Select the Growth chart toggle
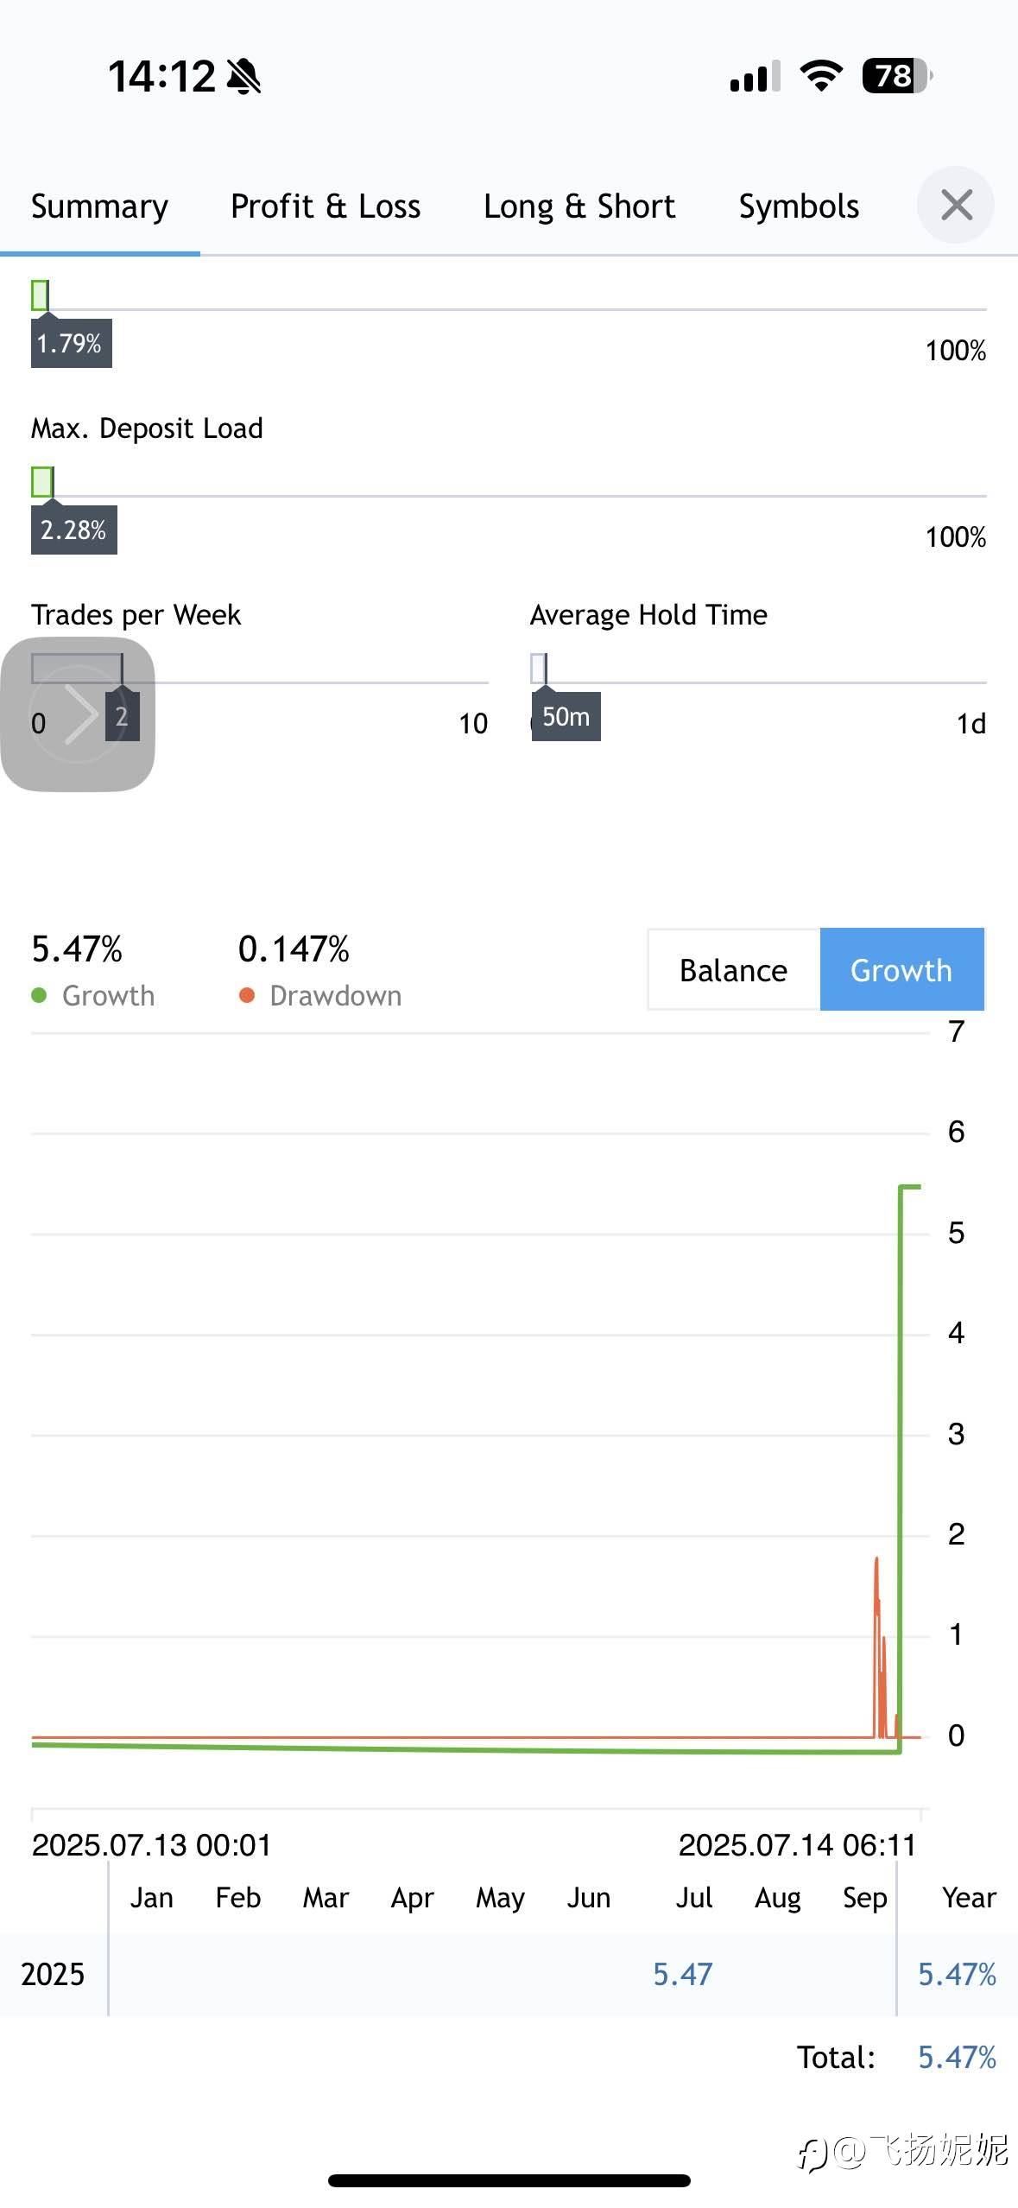Screen dimensions: 1018x2208 (901, 969)
